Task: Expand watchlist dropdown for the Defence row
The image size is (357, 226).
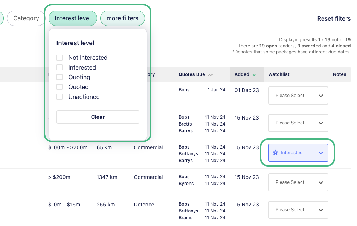Action: [x=298, y=210]
